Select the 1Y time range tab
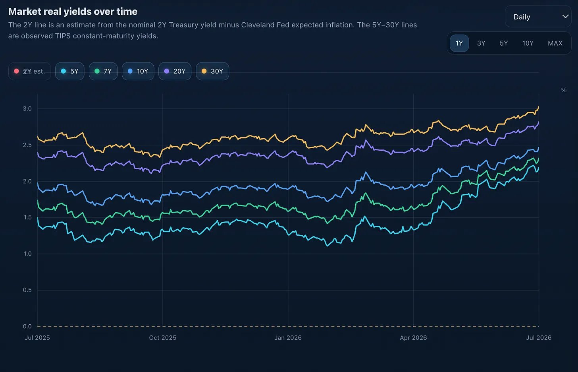This screenshot has height=372, width=578. click(459, 43)
